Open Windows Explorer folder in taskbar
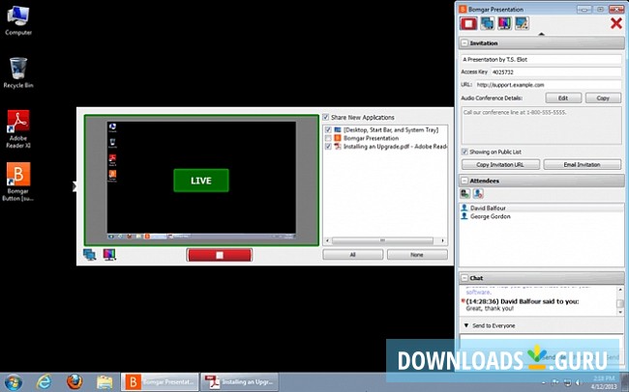The width and height of the screenshot is (629, 392). [105, 382]
